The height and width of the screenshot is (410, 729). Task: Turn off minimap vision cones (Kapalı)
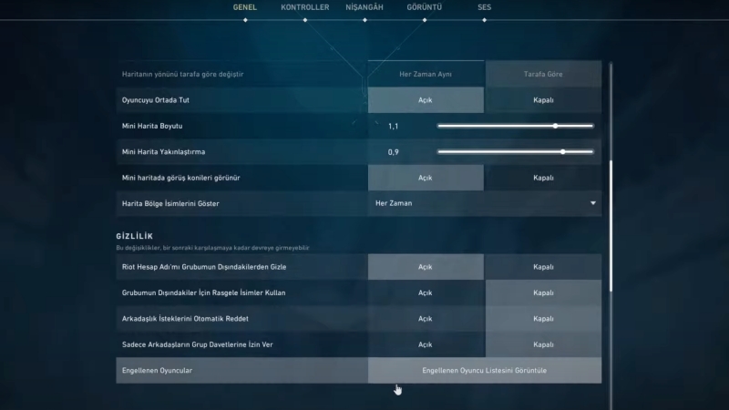[543, 178]
